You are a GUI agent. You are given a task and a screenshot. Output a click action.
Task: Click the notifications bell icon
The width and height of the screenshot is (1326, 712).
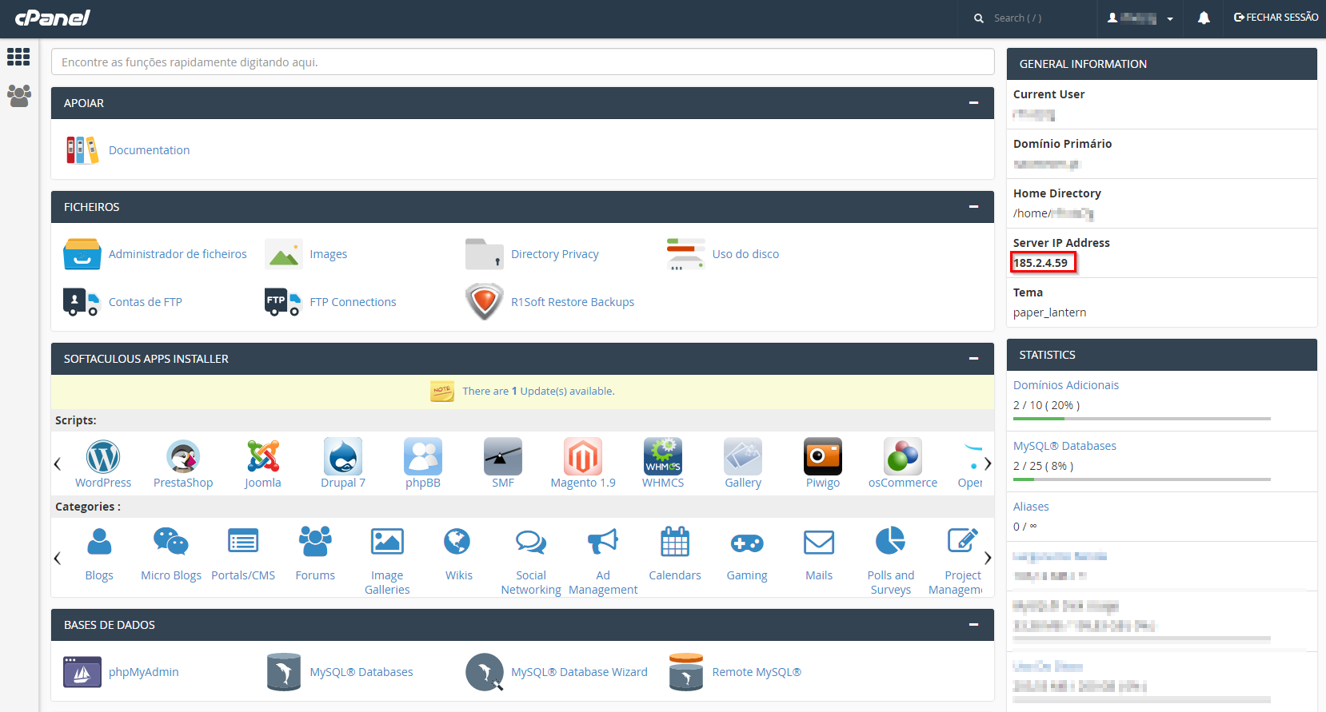point(1204,18)
